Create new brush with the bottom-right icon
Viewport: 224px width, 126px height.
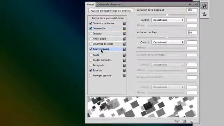click(192, 121)
